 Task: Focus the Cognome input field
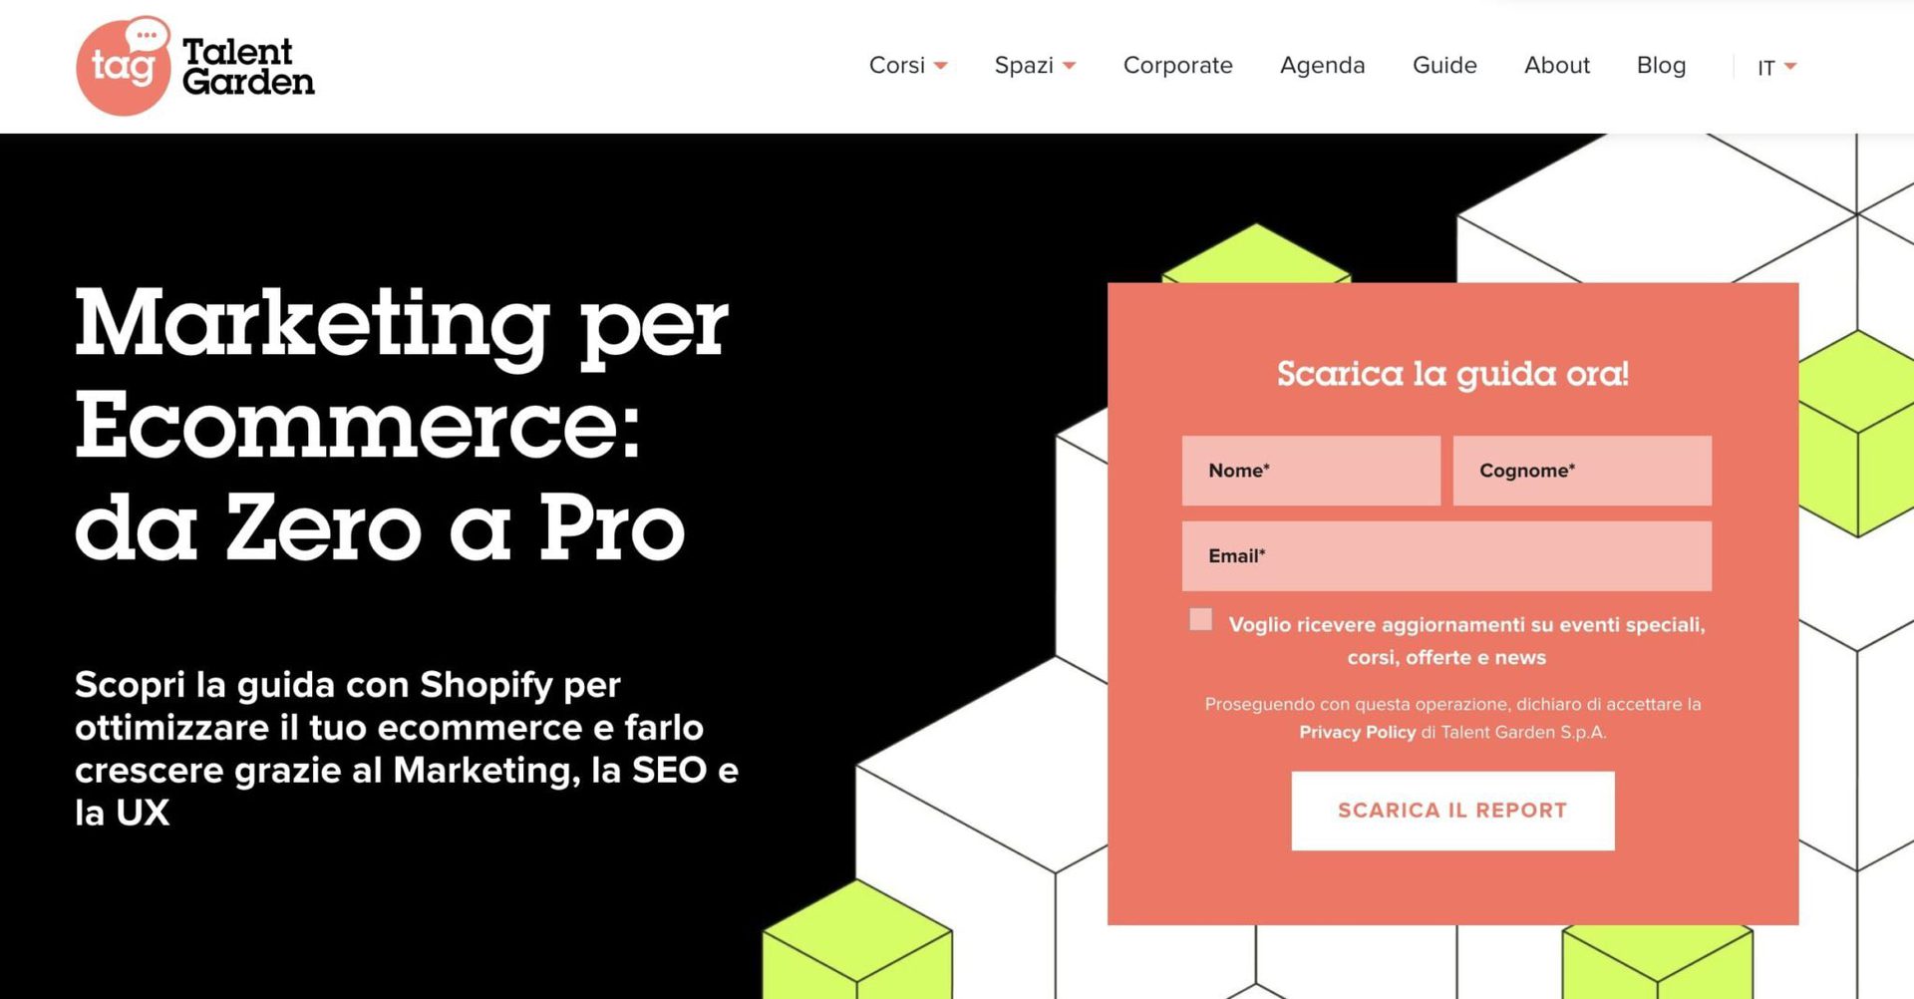1582,471
